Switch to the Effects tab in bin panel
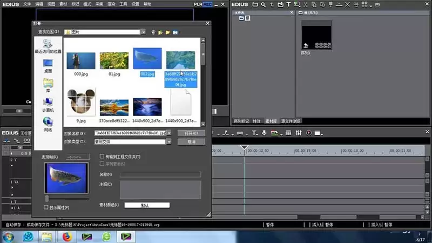 point(256,121)
